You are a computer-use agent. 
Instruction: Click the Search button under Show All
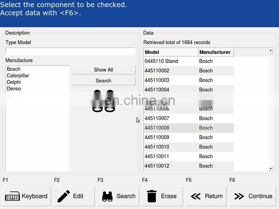pyautogui.click(x=104, y=81)
